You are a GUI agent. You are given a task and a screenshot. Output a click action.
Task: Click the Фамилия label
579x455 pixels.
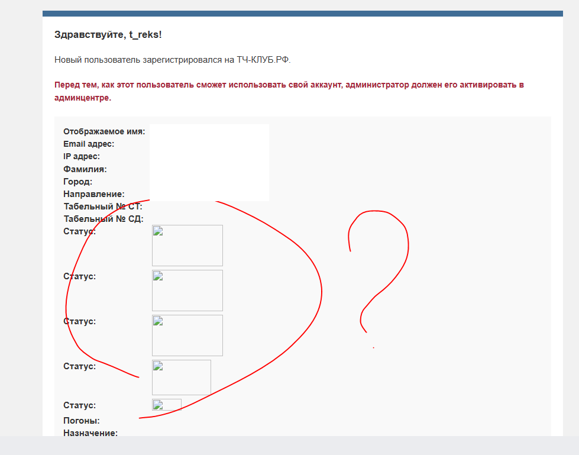[x=85, y=169]
